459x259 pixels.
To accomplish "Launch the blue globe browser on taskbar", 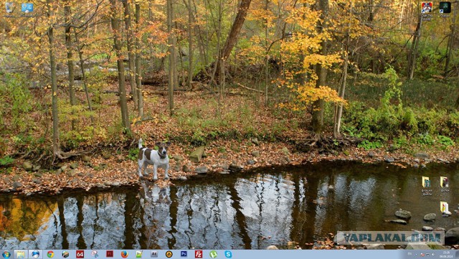I will 35,254.
